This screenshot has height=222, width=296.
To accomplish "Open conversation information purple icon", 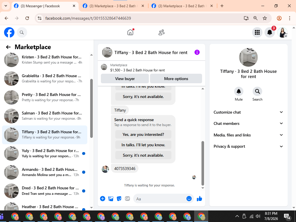I will click(x=197, y=52).
